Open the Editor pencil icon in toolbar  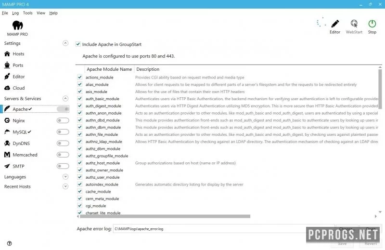click(335, 24)
